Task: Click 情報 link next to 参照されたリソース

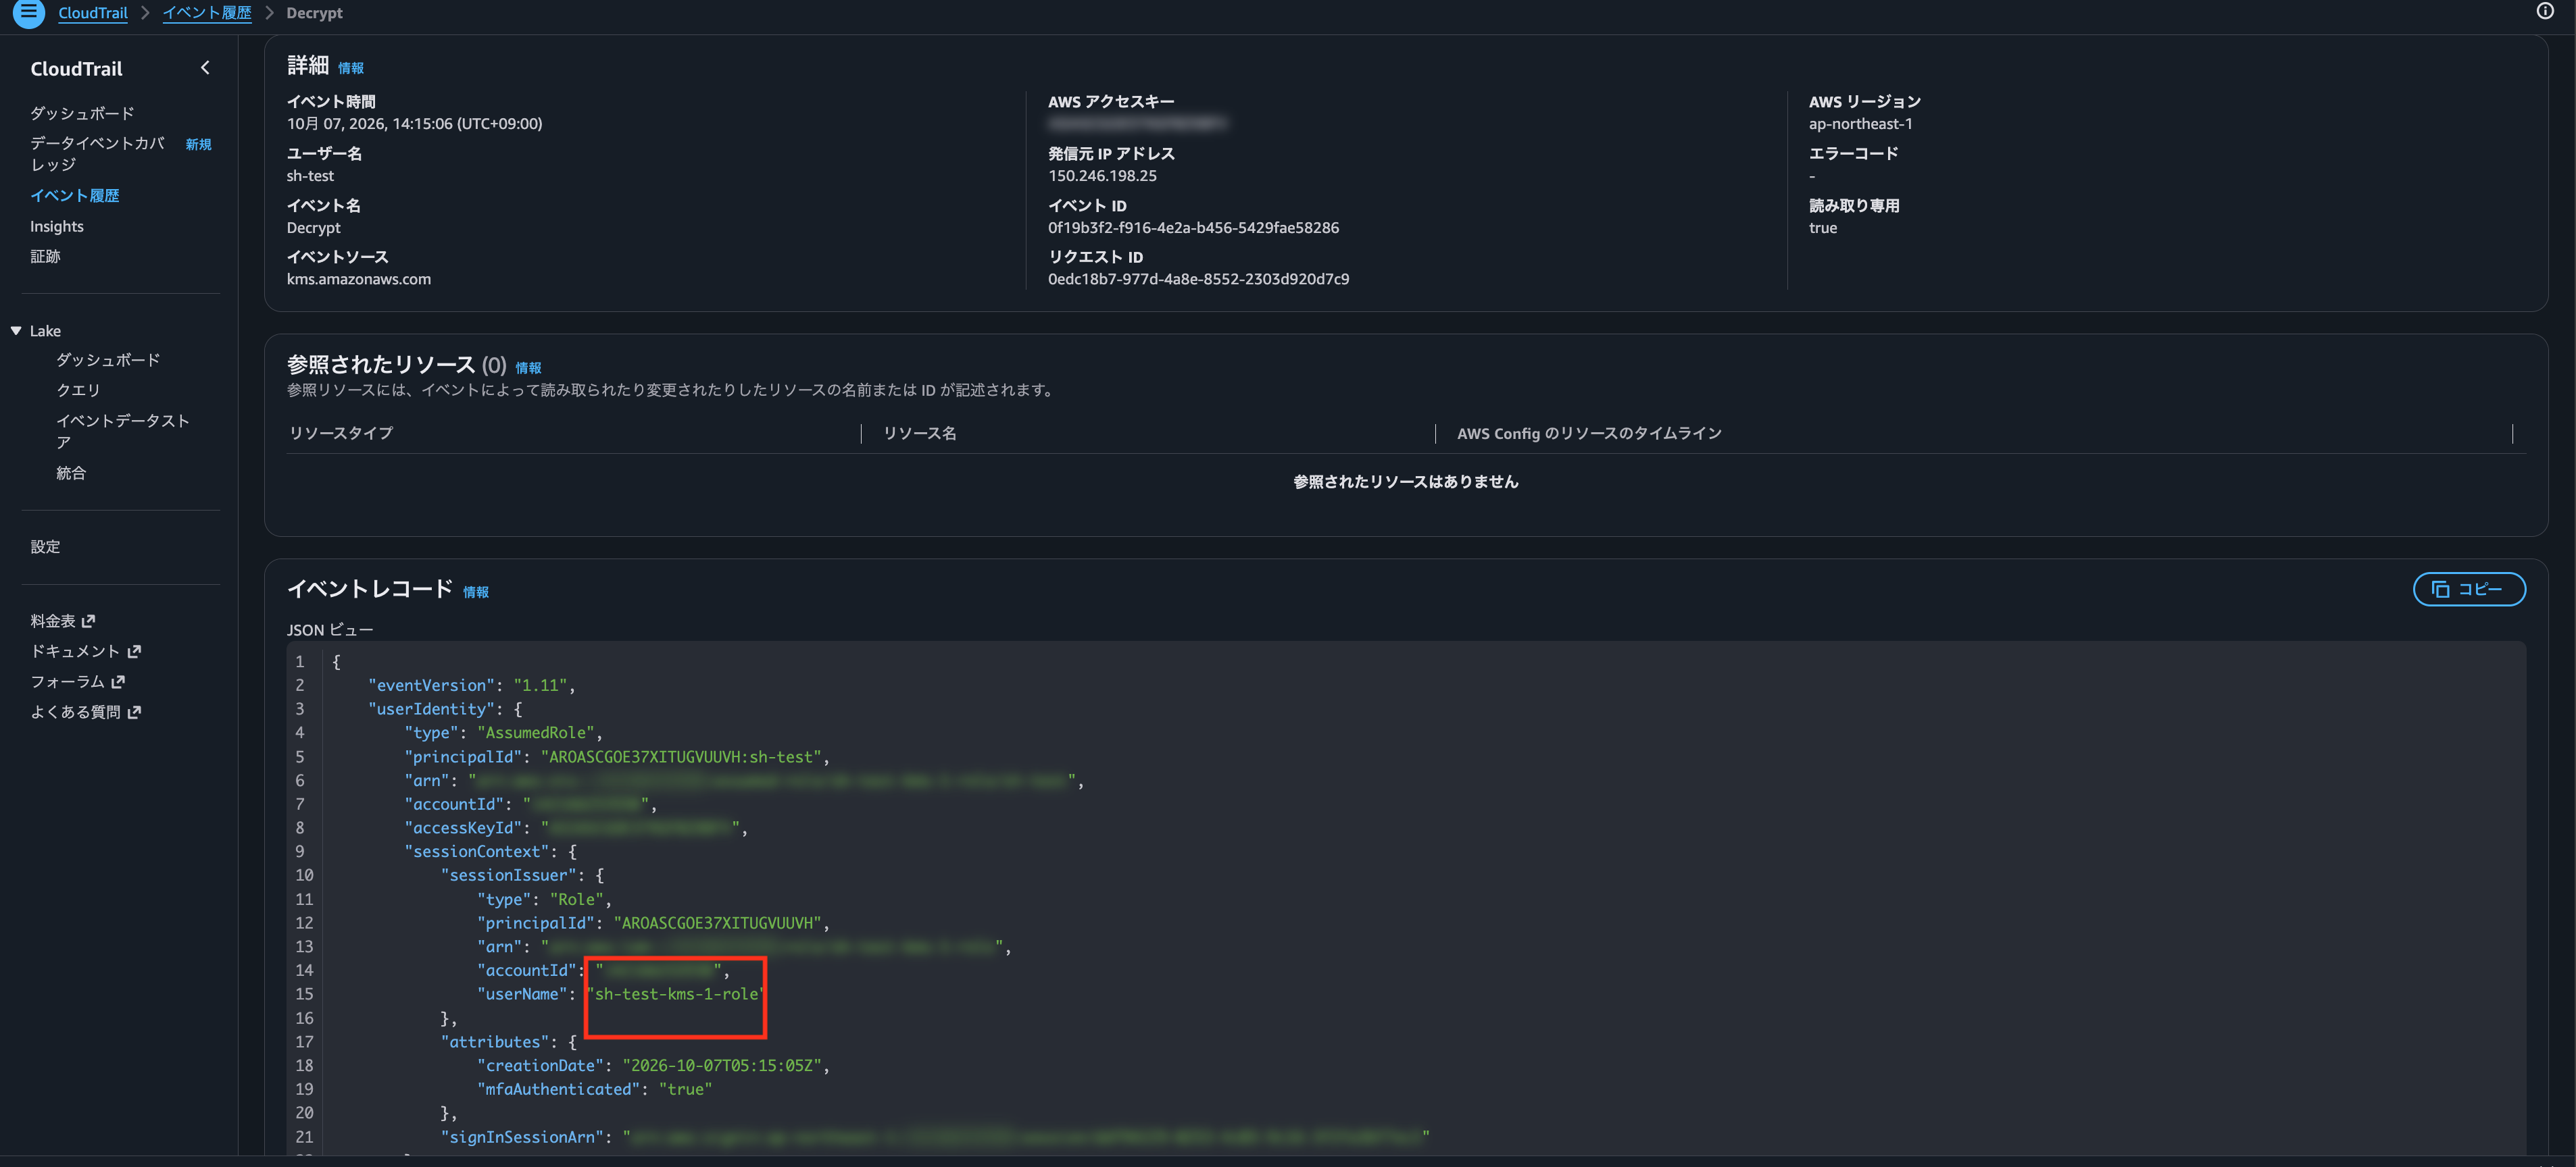Action: pos(528,367)
